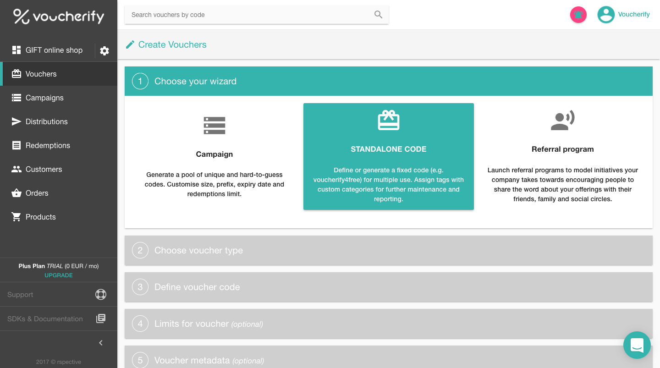660x368 pixels.
Task: Open project settings gear icon
Action: coord(104,51)
